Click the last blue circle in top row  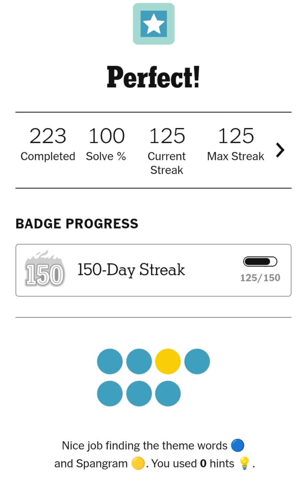click(x=197, y=361)
